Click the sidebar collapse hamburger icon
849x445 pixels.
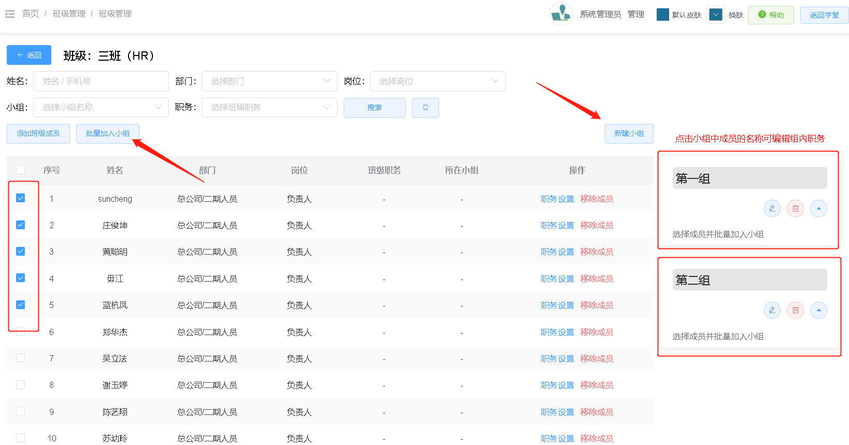(10, 14)
